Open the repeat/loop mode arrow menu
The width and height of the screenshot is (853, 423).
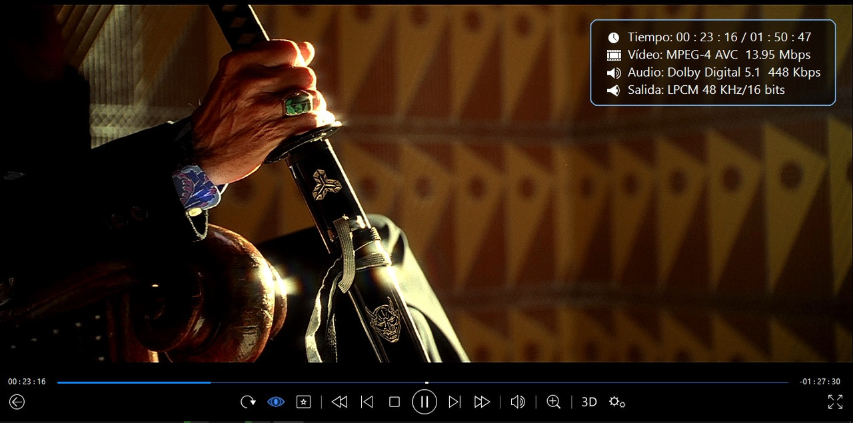[248, 402]
